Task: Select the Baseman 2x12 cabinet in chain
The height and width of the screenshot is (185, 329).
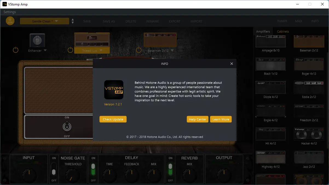Action: (x=160, y=40)
